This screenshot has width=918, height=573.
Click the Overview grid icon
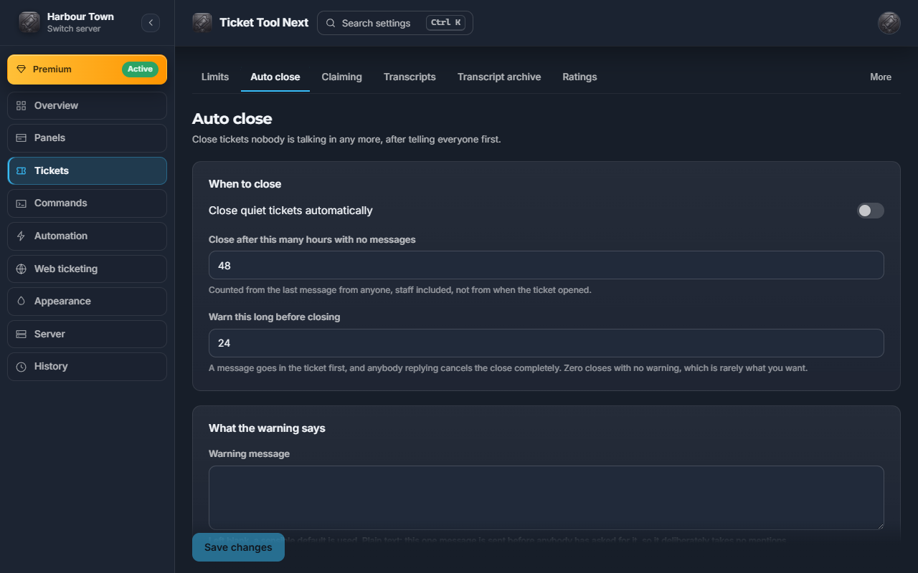coord(21,105)
